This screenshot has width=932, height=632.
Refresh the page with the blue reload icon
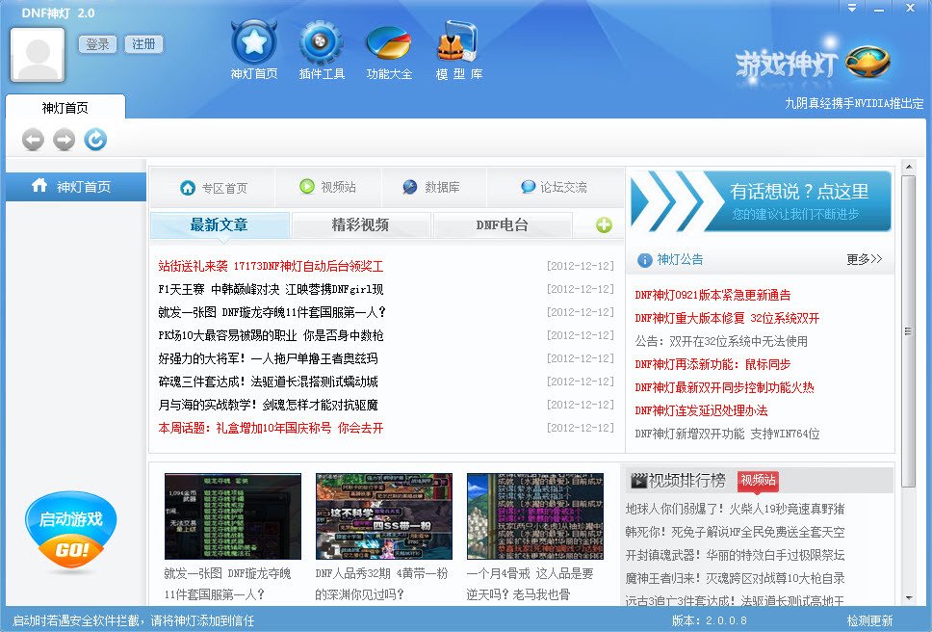[x=95, y=139]
